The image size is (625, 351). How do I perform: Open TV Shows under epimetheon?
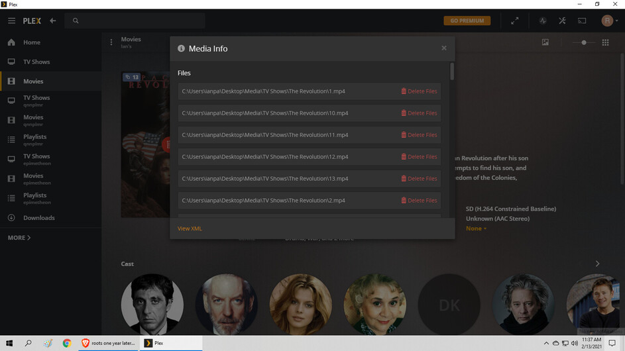(x=50, y=160)
